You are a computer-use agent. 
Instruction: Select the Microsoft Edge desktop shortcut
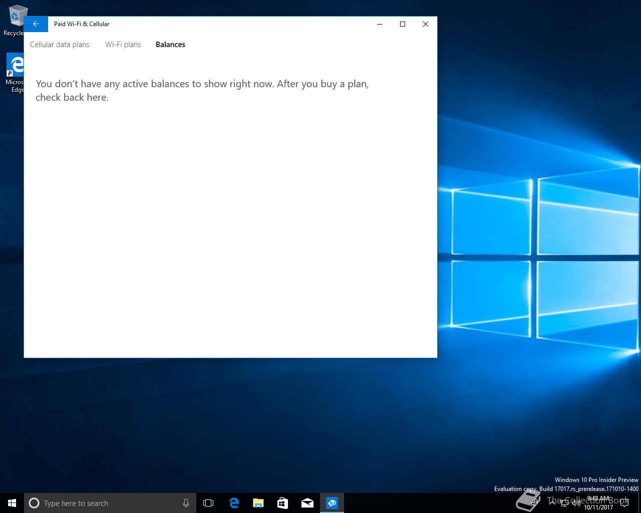click(x=16, y=74)
